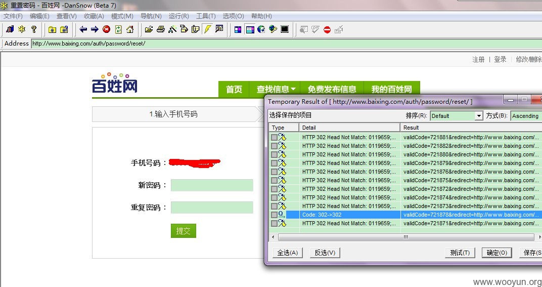The width and height of the screenshot is (542, 287).
Task: Tick the checkbox for validCode=721879 row
Action: coord(274,163)
